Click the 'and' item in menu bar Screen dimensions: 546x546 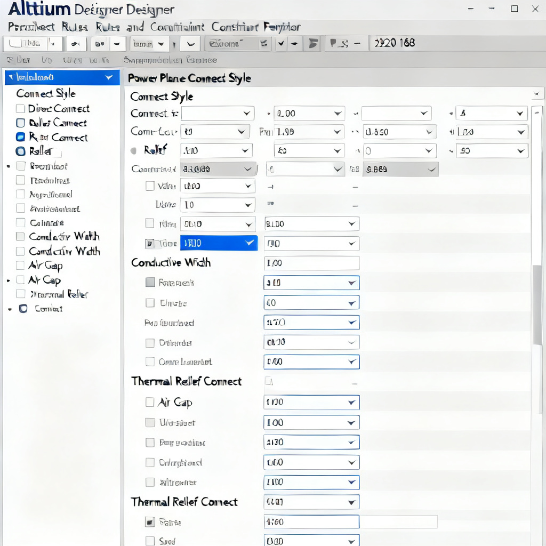[135, 27]
